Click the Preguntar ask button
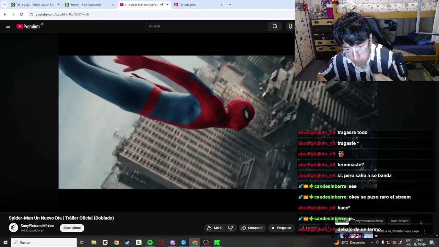 click(x=281, y=228)
